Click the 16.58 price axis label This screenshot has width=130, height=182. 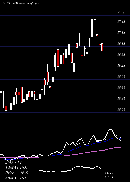coord(121,54)
